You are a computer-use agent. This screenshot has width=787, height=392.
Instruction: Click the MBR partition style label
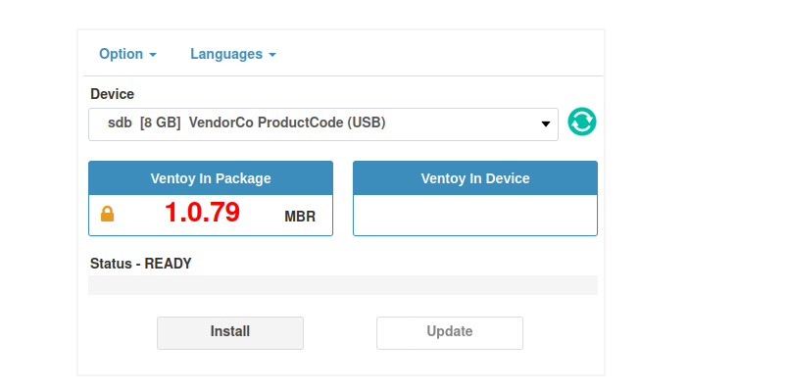click(300, 217)
